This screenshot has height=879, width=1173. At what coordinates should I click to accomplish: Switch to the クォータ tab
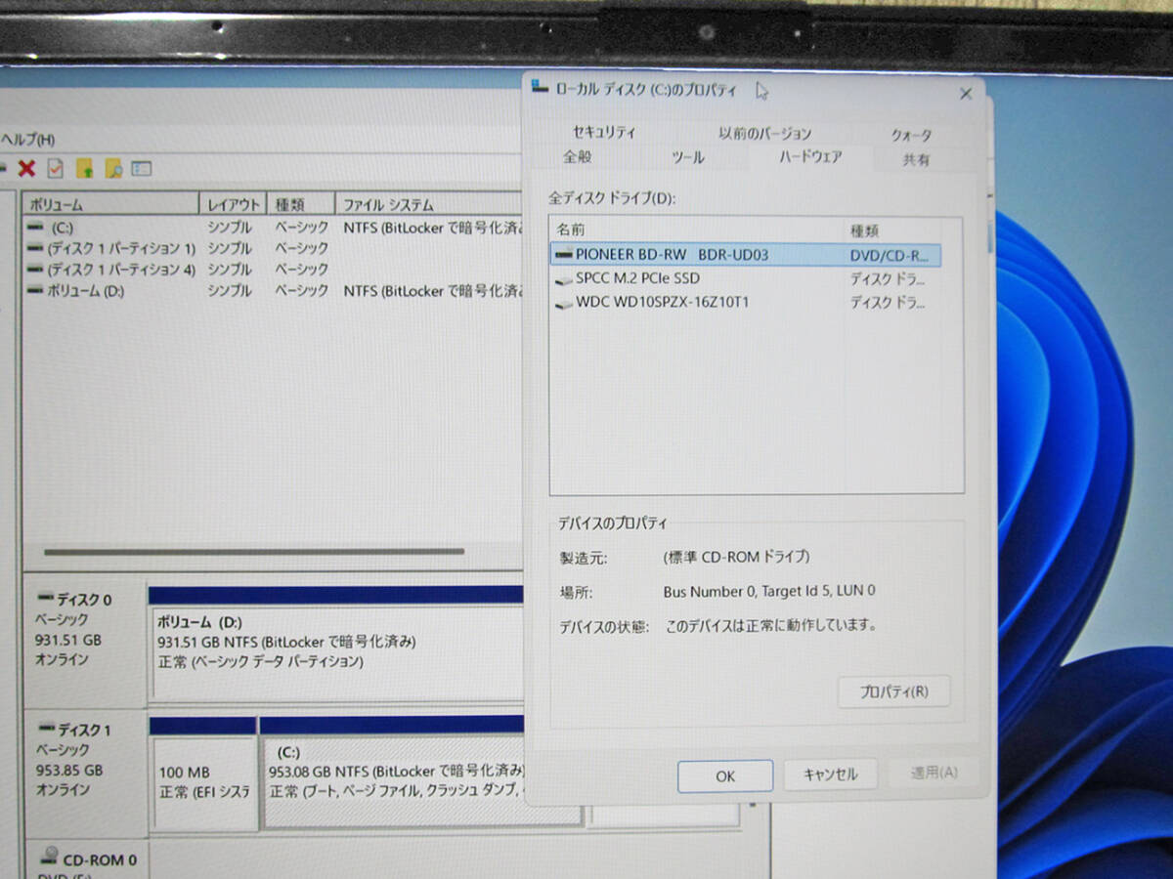911,135
